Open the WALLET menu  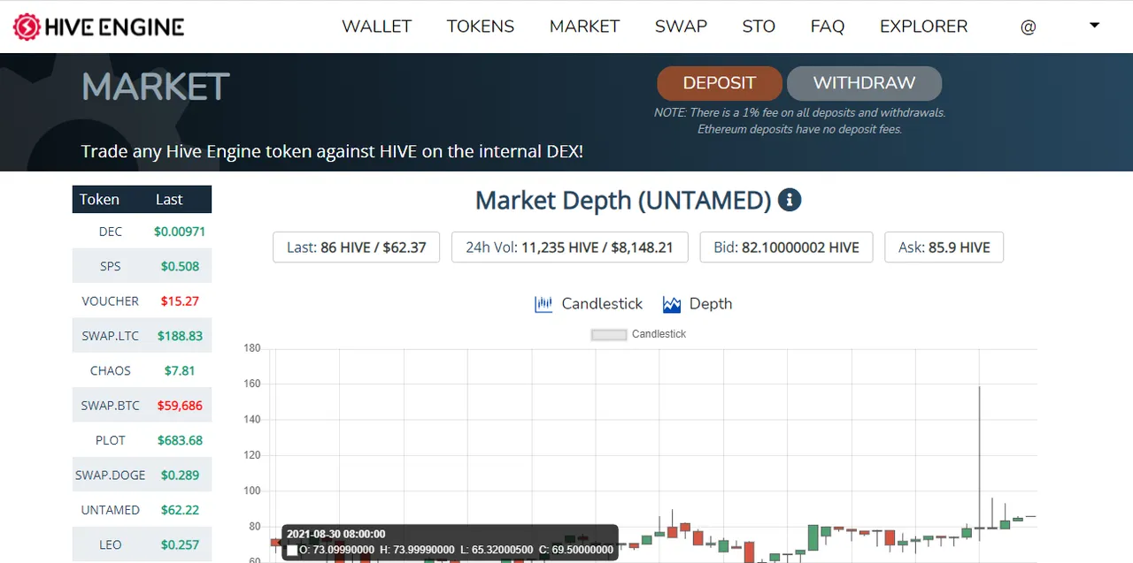click(376, 27)
